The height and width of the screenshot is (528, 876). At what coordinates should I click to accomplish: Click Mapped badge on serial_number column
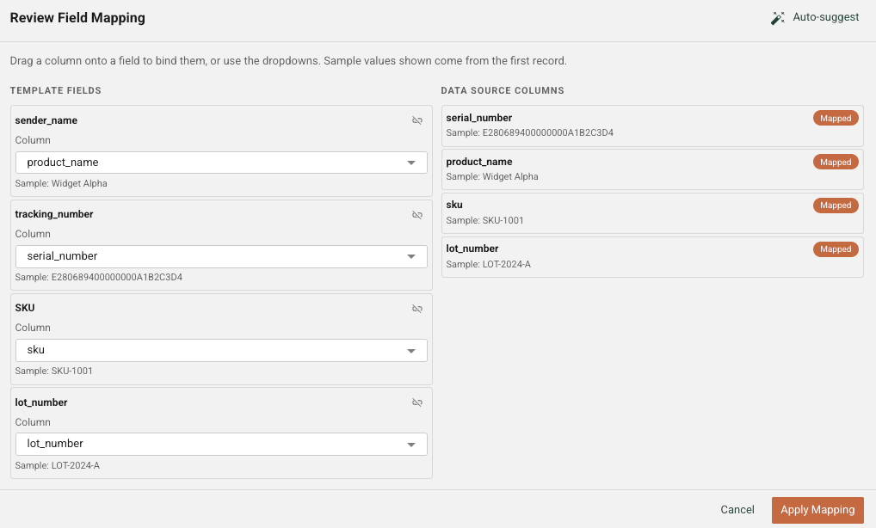click(836, 119)
